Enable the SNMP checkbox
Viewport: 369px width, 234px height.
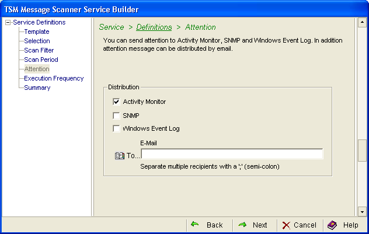click(x=116, y=116)
